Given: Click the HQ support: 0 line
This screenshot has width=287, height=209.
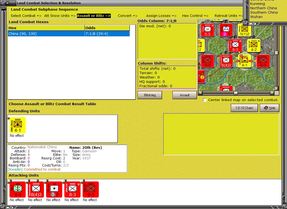Looking at the screenshot, I should click(152, 82).
